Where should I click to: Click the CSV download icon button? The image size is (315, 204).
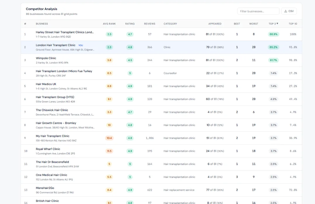(289, 11)
